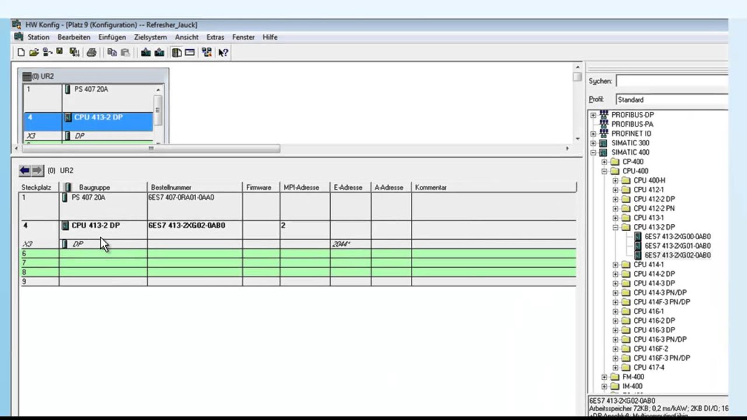The image size is (747, 420).
Task: Select catalog entry 6ES7 413-2XG01-0AB0
Action: (x=678, y=246)
